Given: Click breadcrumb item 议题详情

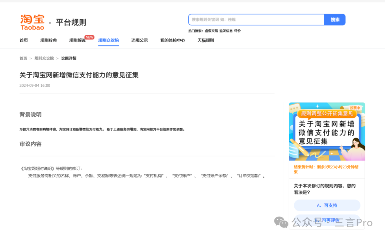Looking at the screenshot, I should pyautogui.click(x=69, y=58).
